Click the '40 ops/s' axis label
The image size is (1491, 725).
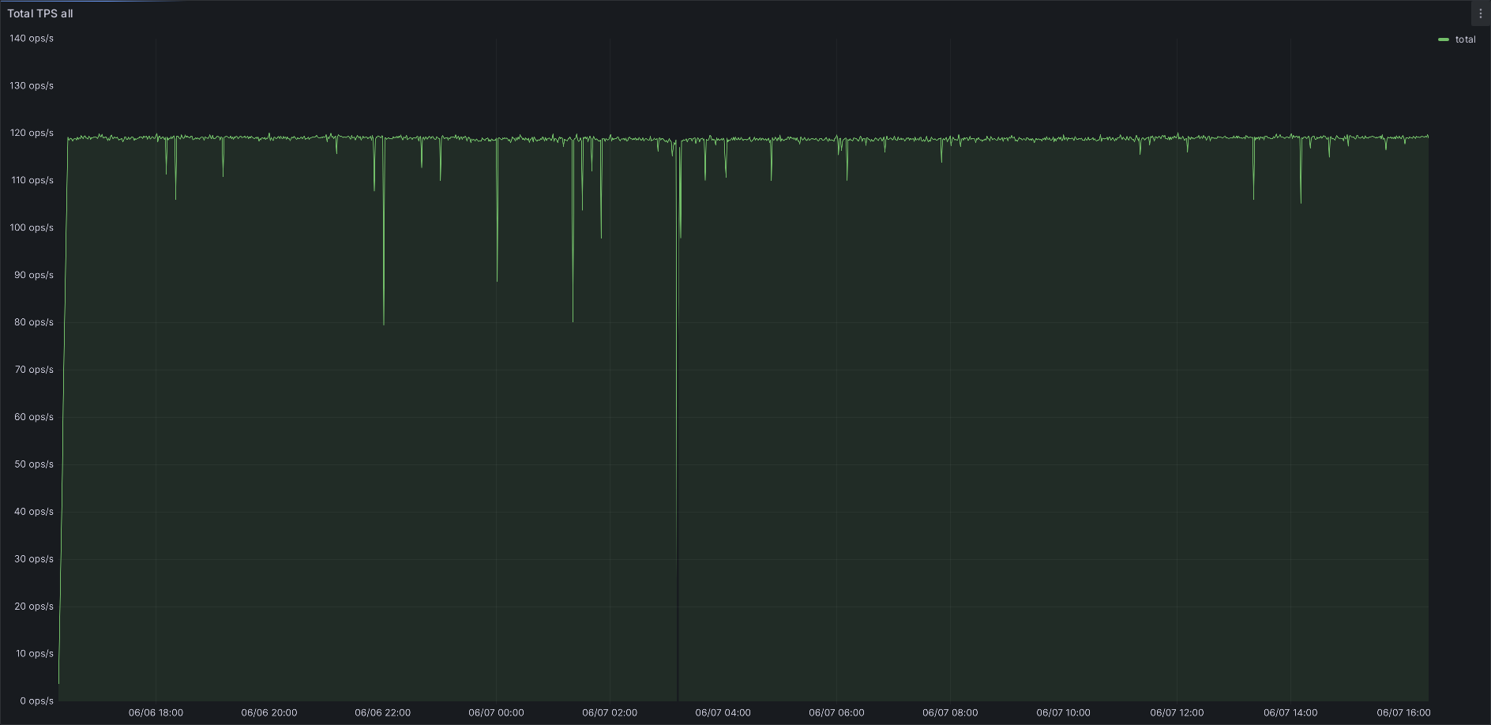(x=34, y=512)
